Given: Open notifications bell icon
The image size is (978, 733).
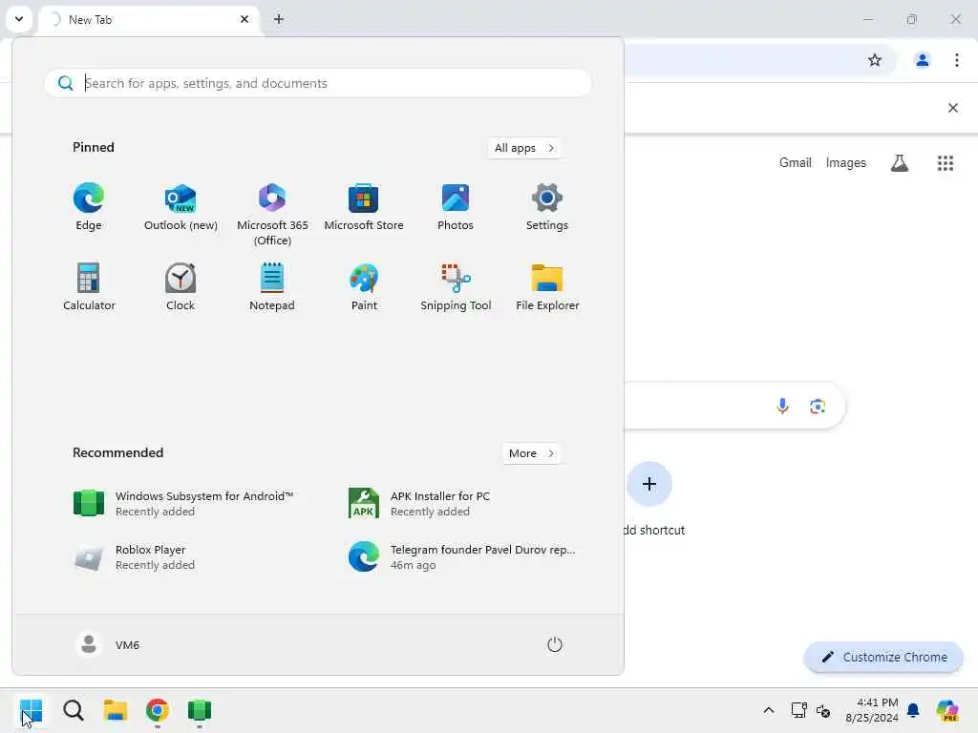Looking at the screenshot, I should tap(913, 710).
